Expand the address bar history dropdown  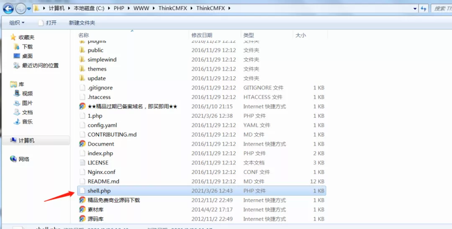point(415,8)
